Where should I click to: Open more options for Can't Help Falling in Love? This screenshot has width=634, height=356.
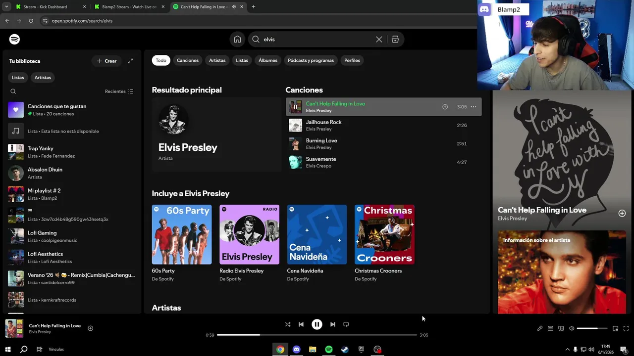click(474, 107)
